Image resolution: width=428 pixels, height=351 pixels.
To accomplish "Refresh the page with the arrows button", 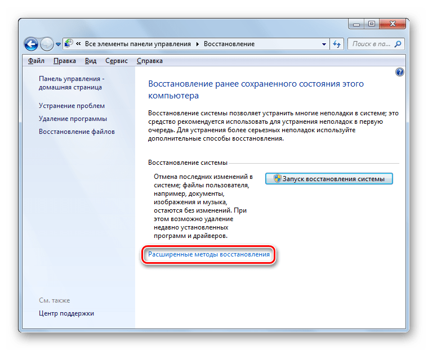I will tap(337, 44).
